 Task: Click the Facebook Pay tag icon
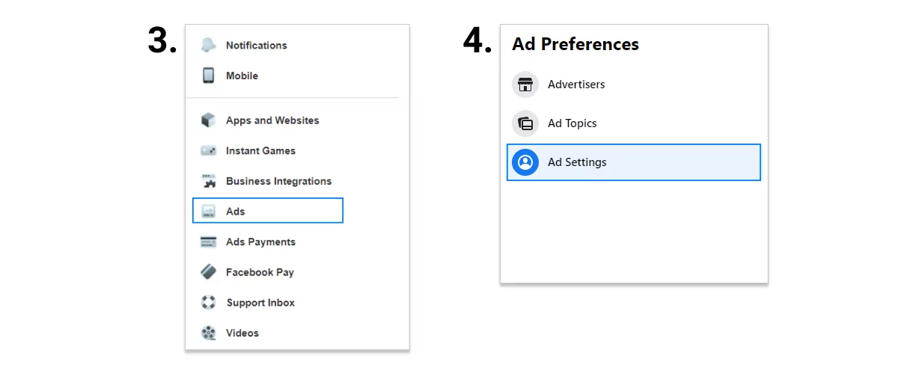[209, 272]
